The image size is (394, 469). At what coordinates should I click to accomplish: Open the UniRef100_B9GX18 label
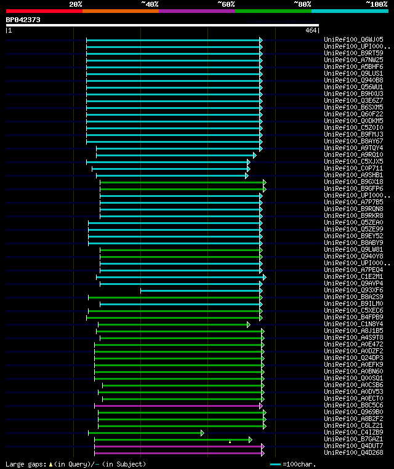click(x=353, y=182)
